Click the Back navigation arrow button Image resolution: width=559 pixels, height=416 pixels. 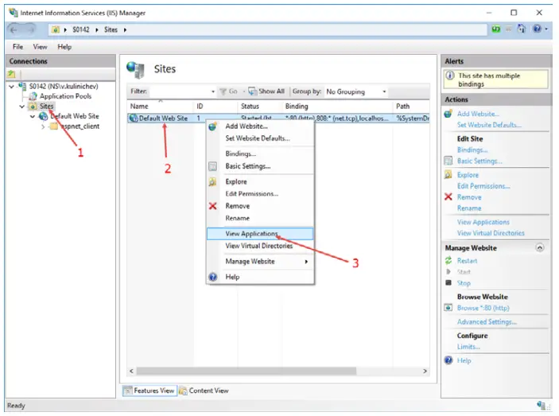[x=14, y=30]
